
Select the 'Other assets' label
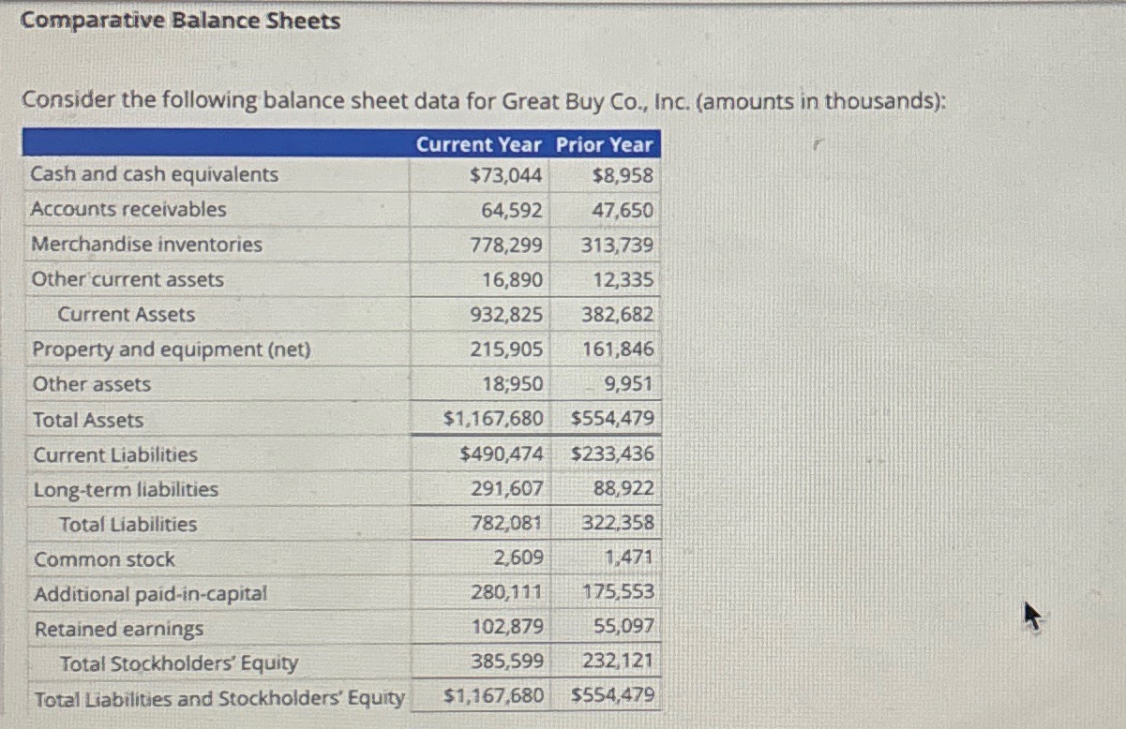coord(92,384)
